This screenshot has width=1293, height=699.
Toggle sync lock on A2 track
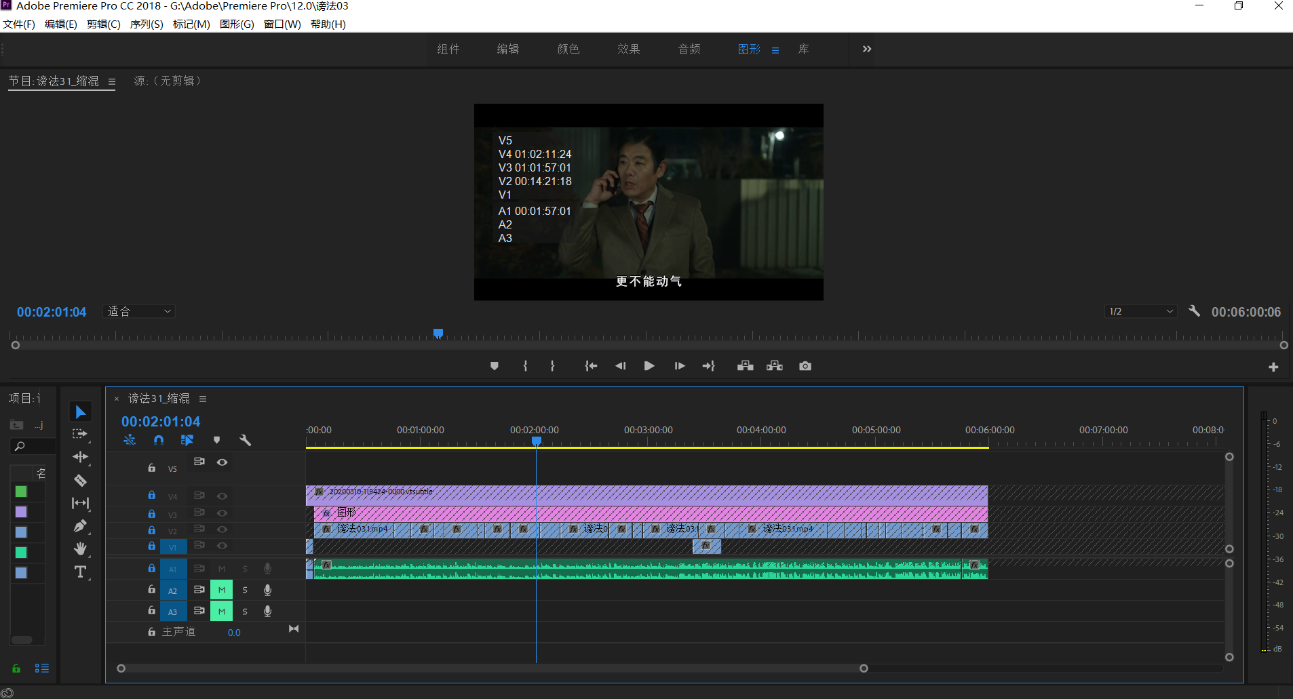[199, 590]
